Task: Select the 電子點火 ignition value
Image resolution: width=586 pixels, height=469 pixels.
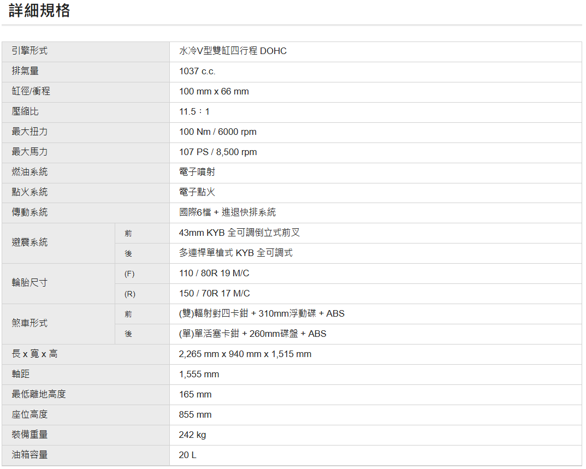Action: [x=197, y=192]
